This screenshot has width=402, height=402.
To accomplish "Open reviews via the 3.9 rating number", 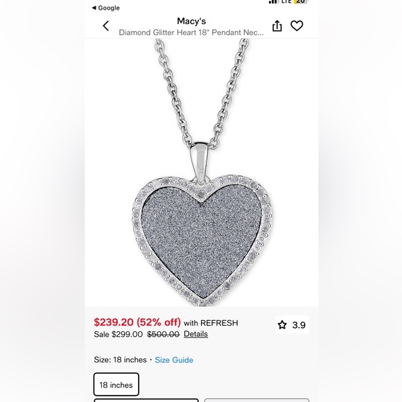I will tap(299, 325).
